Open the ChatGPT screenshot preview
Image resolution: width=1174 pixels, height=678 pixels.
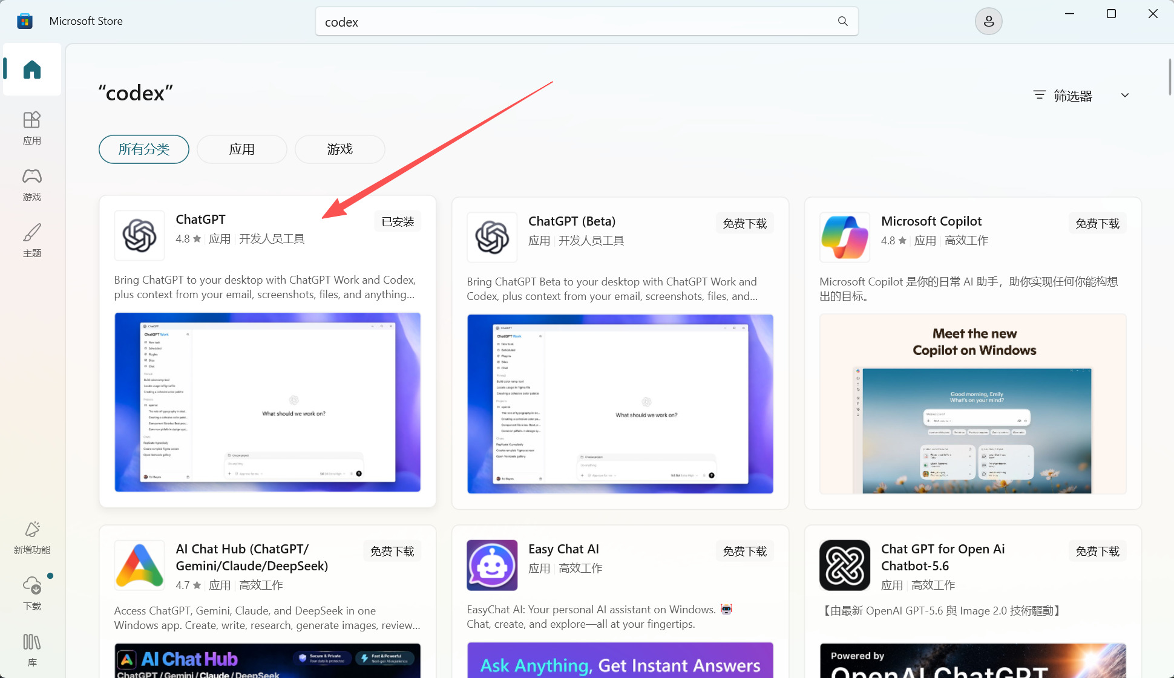(267, 402)
